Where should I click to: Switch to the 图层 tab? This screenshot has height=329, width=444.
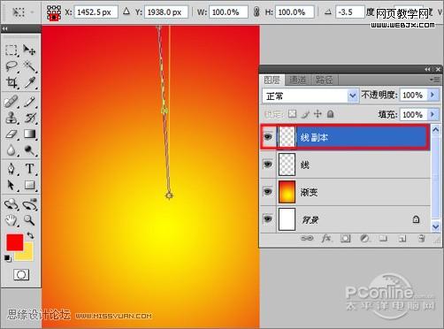[x=272, y=80]
